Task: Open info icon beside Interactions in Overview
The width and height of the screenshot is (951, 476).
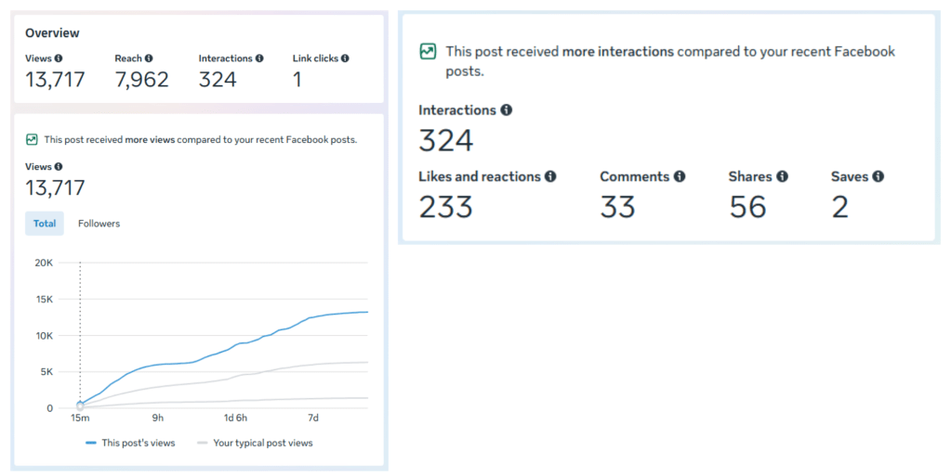Action: pyautogui.click(x=259, y=58)
